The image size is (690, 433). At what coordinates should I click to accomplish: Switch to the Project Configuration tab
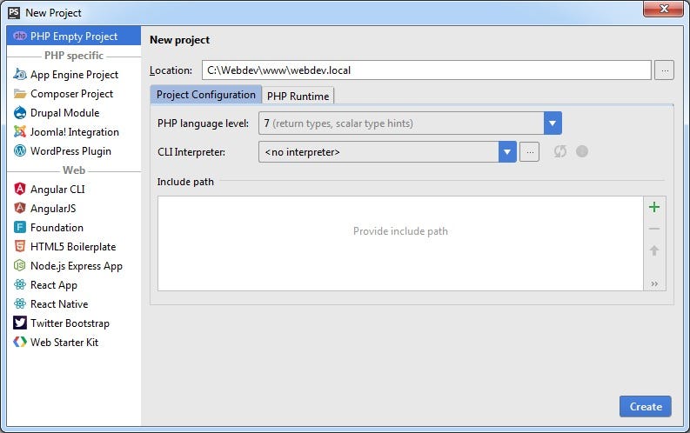click(x=206, y=95)
